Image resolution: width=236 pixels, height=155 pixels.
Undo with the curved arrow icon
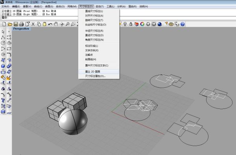[50, 24]
